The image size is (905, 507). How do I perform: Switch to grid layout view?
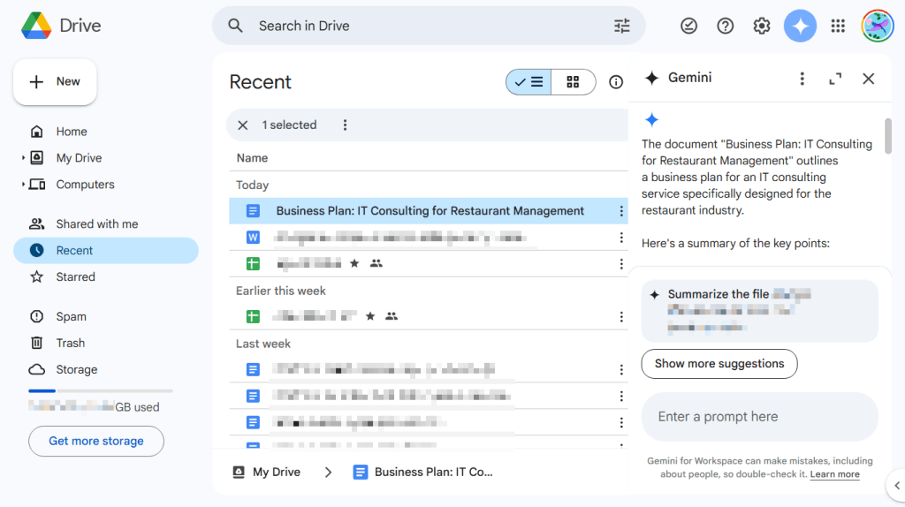574,82
